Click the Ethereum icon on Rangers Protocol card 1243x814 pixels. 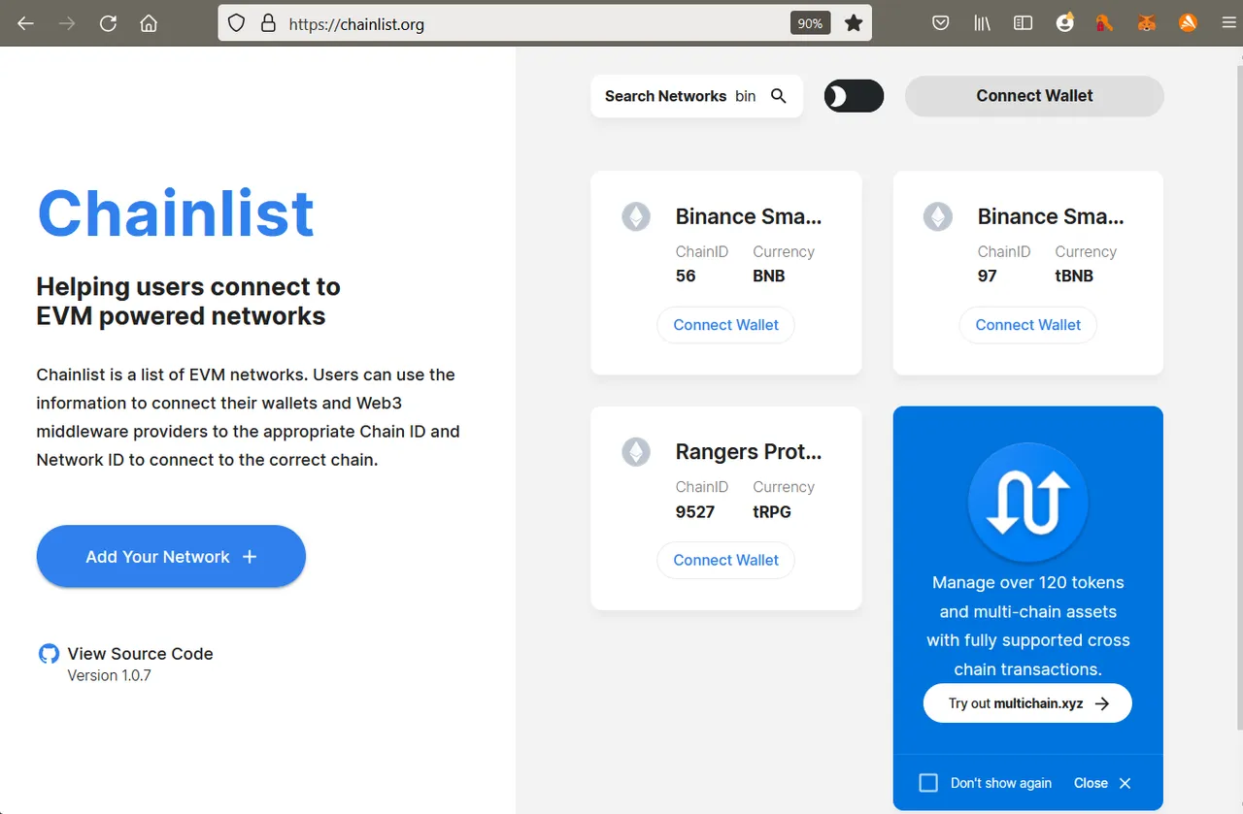coord(636,451)
